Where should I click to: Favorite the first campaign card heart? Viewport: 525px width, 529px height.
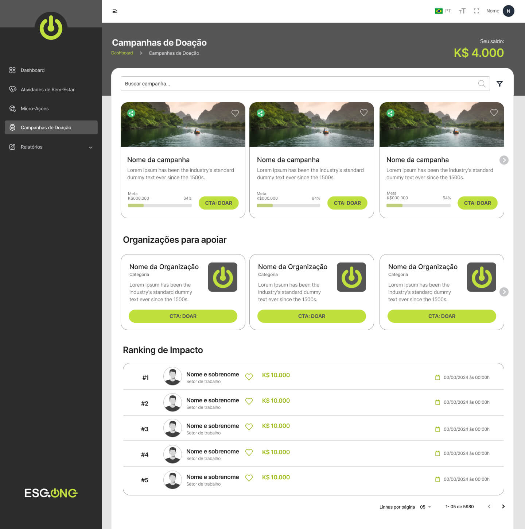pos(235,113)
